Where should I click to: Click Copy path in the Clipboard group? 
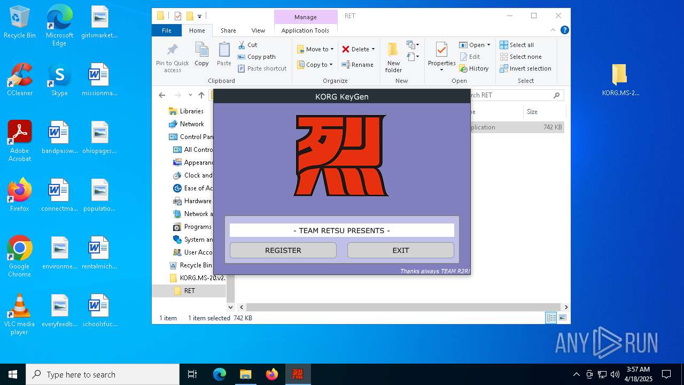pos(257,57)
